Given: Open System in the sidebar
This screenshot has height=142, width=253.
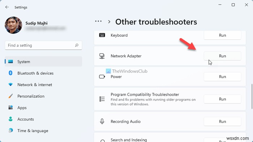Looking at the screenshot, I should [43, 61].
